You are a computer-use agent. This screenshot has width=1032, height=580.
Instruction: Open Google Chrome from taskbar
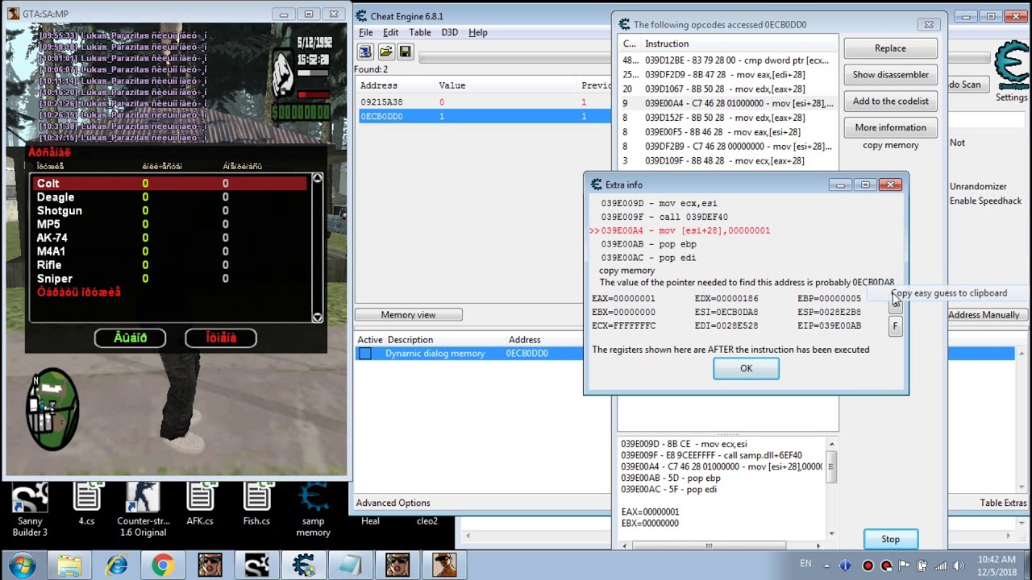[163, 565]
